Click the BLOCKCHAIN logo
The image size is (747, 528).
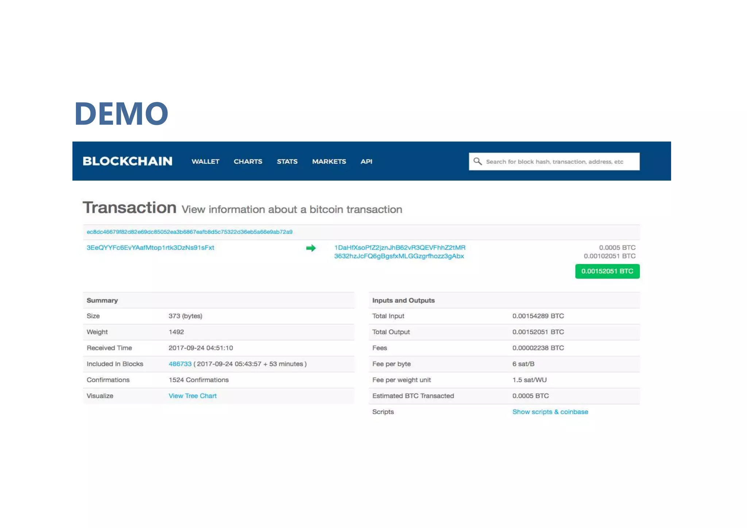pos(127,161)
